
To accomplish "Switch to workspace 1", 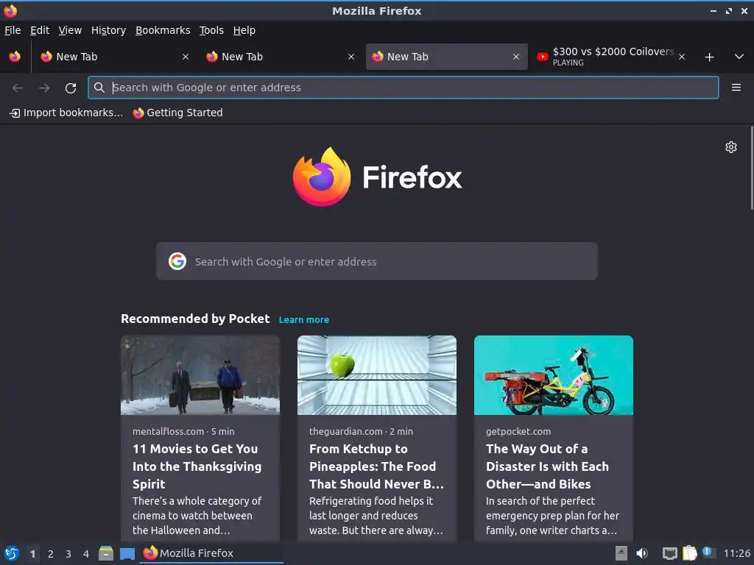I will [x=32, y=554].
